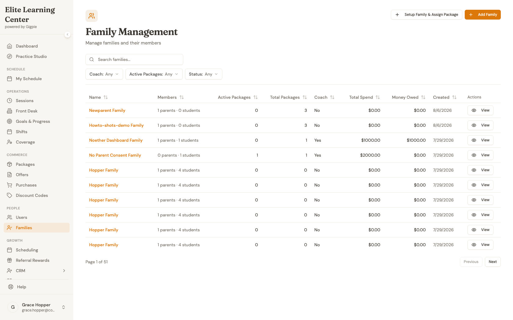513x320 pixels.
Task: Open Front Desk in sidebar
Action: 37,111
